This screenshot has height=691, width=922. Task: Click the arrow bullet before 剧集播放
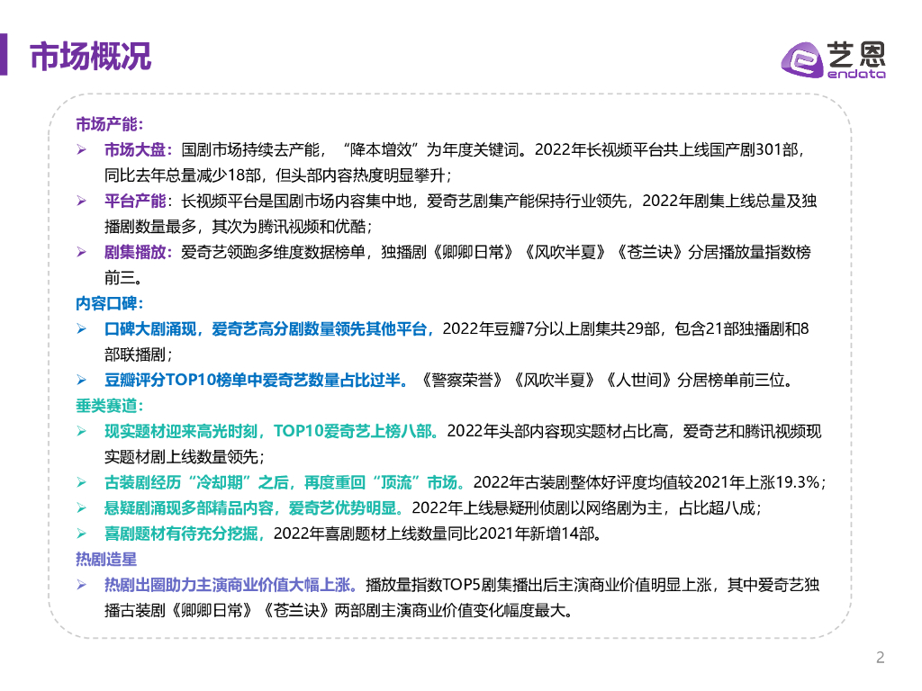[x=82, y=252]
